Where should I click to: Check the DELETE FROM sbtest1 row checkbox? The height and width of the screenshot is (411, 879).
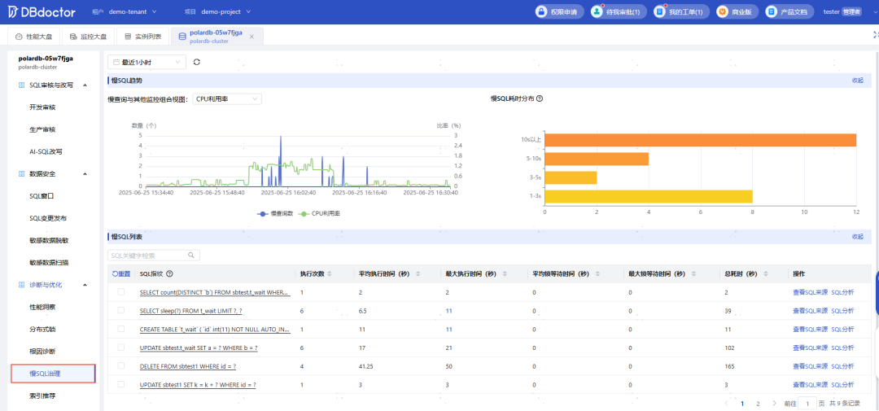point(121,366)
